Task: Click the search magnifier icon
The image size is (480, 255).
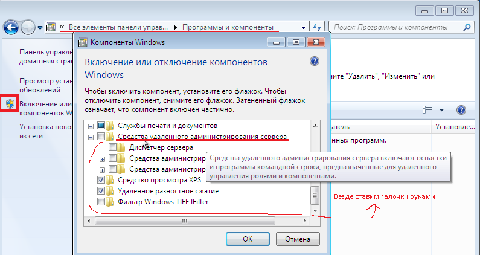Action: (x=467, y=28)
